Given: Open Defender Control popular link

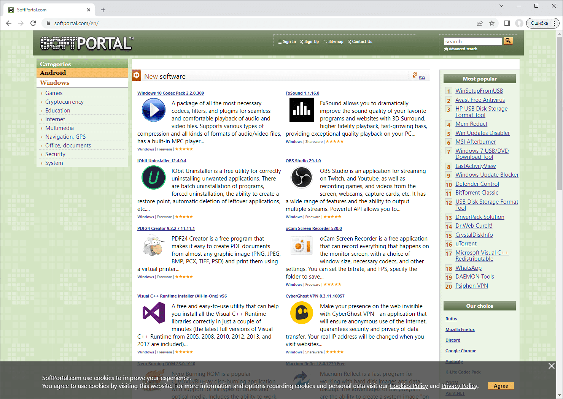Looking at the screenshot, I should 477,184.
